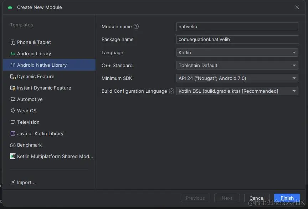Click help icon next to Module name
Screen dimensions: 308x209
136,26
